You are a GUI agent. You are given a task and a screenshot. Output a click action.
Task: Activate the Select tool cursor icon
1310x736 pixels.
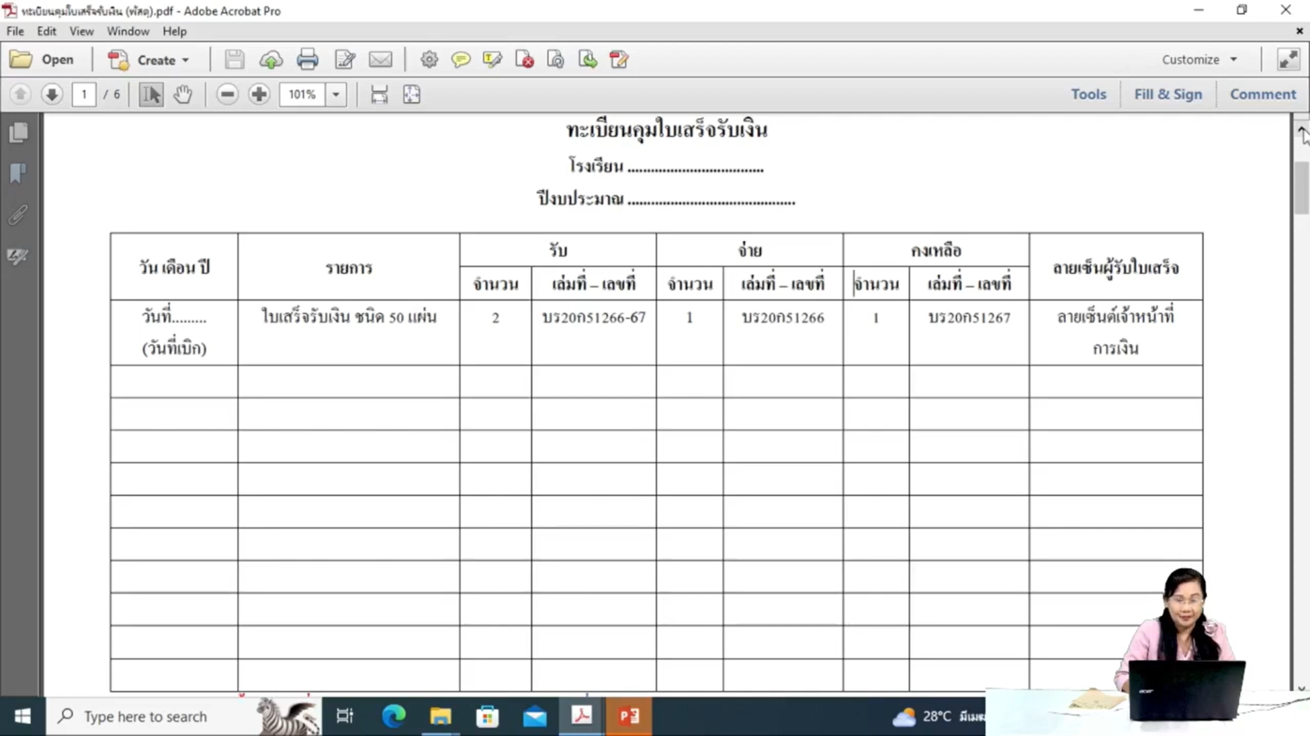pos(151,94)
